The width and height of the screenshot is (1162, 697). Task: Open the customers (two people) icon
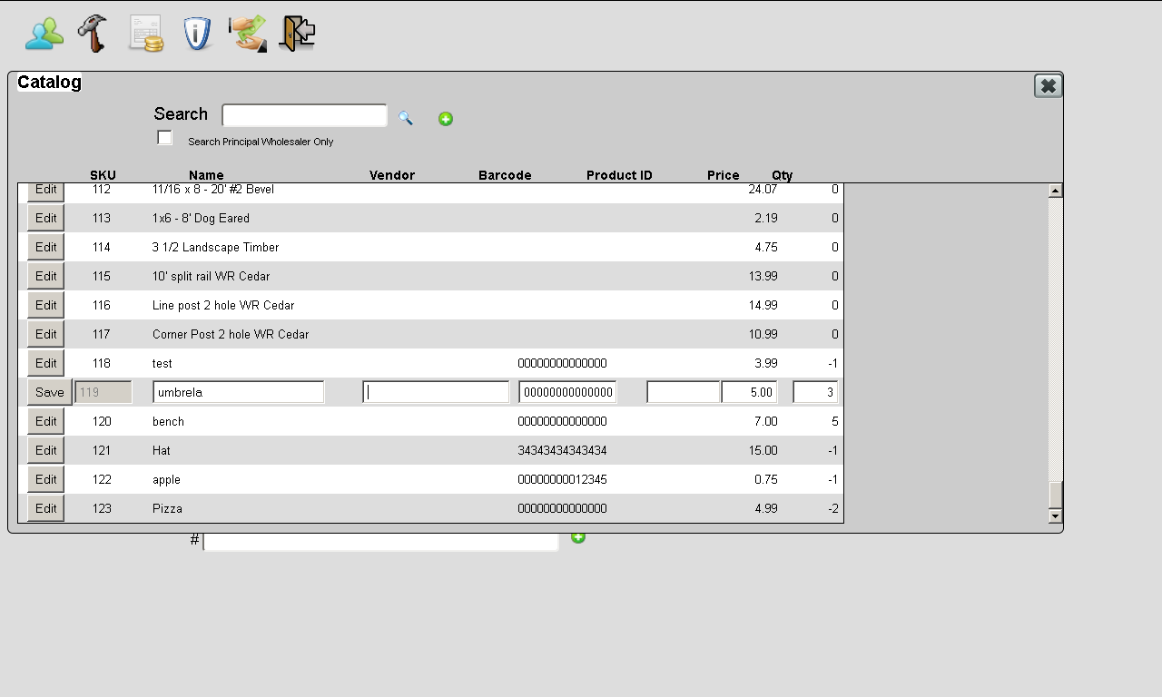click(44, 34)
